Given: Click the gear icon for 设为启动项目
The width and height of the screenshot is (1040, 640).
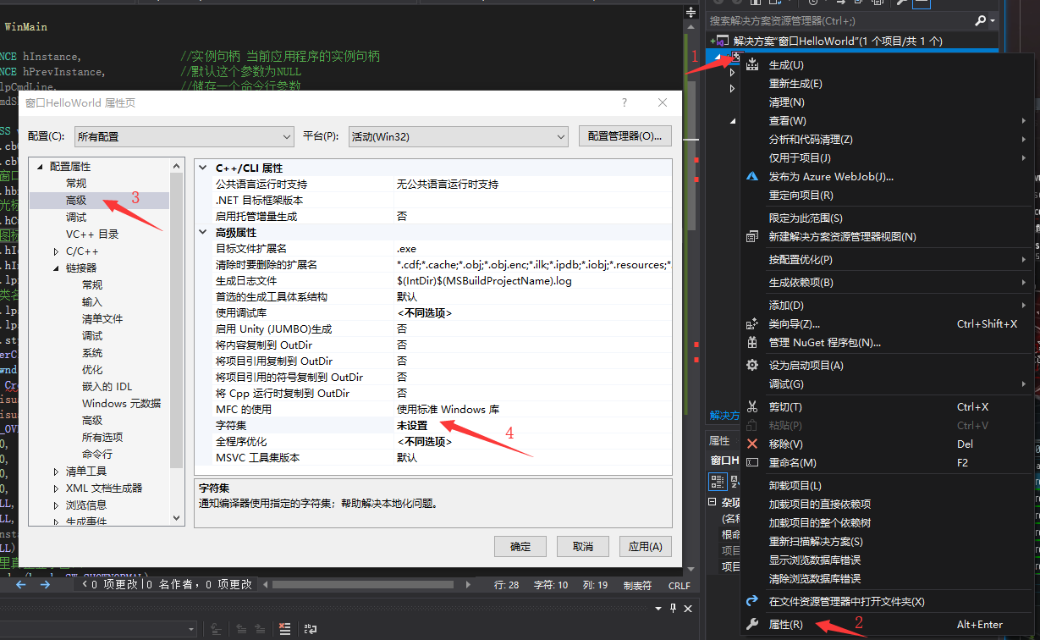Looking at the screenshot, I should 751,363.
